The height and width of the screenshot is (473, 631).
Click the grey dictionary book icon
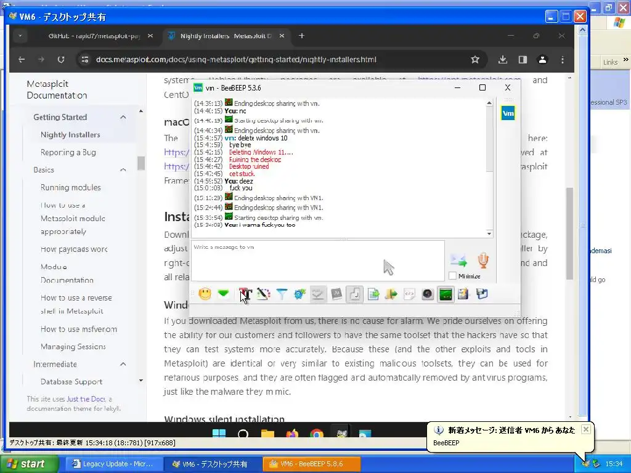pyautogui.click(x=336, y=294)
